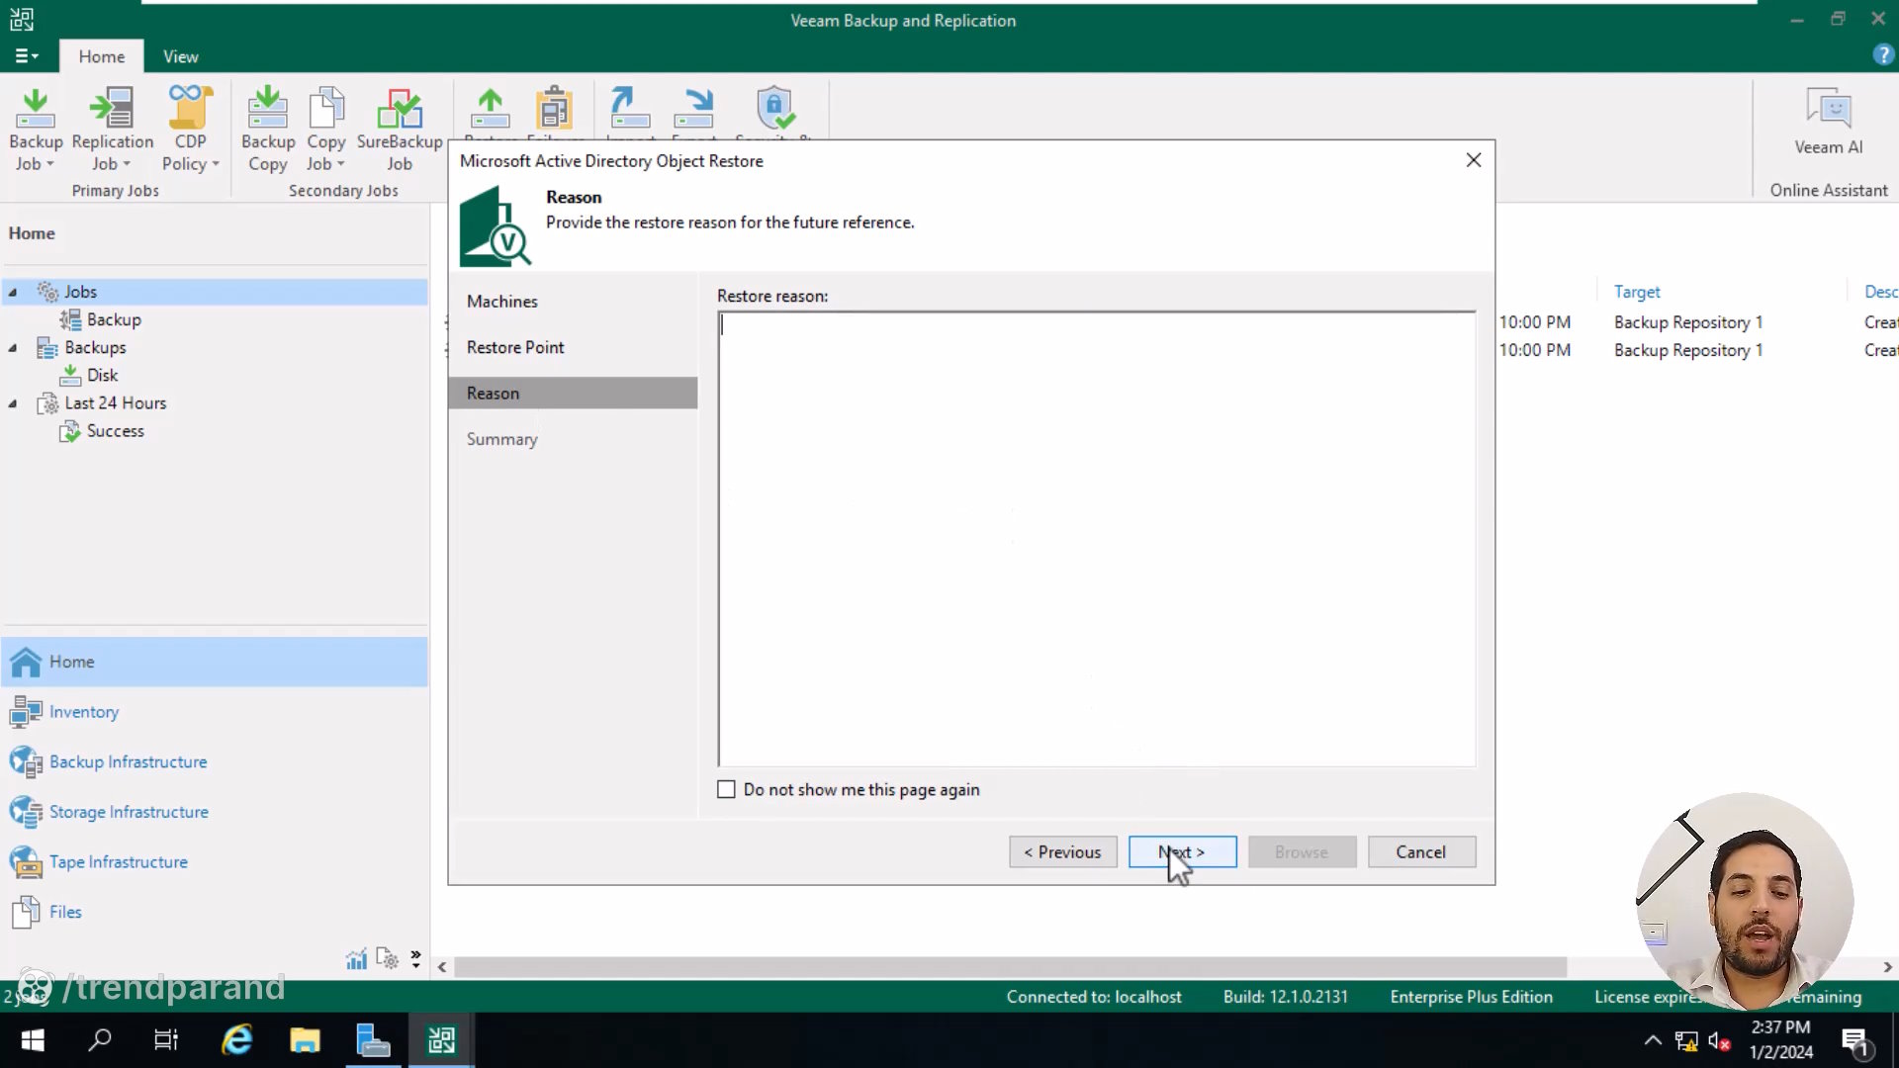Select the Backup node under Jobs
This screenshot has width=1899, height=1068.
(114, 319)
